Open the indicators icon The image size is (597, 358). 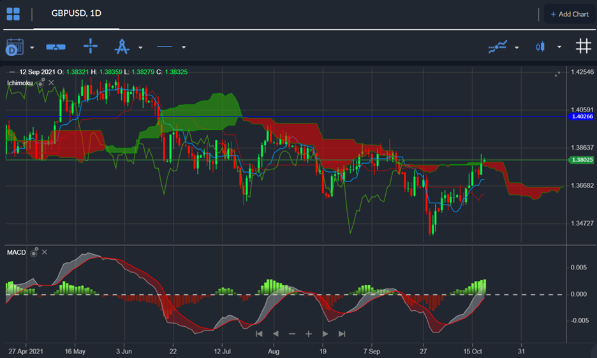click(498, 47)
